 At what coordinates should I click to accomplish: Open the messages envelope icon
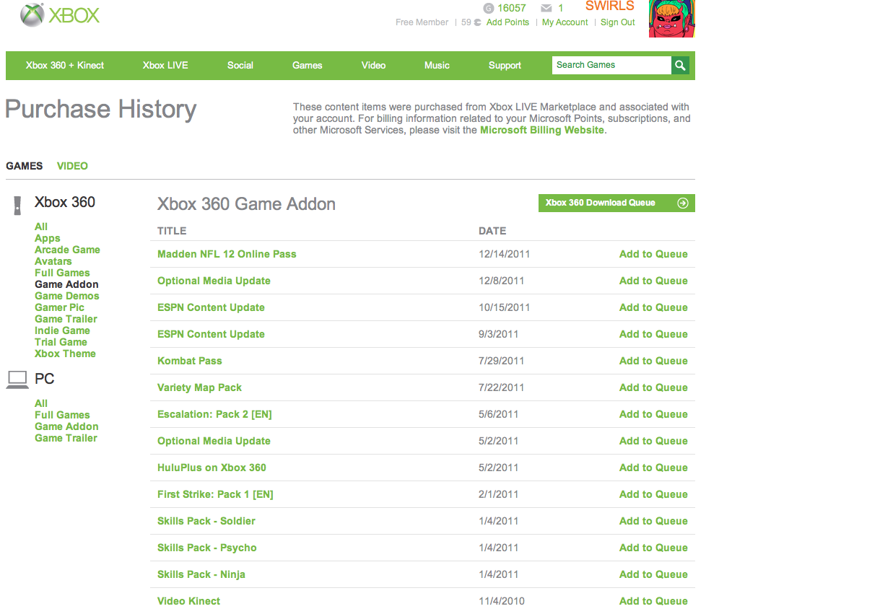click(546, 8)
